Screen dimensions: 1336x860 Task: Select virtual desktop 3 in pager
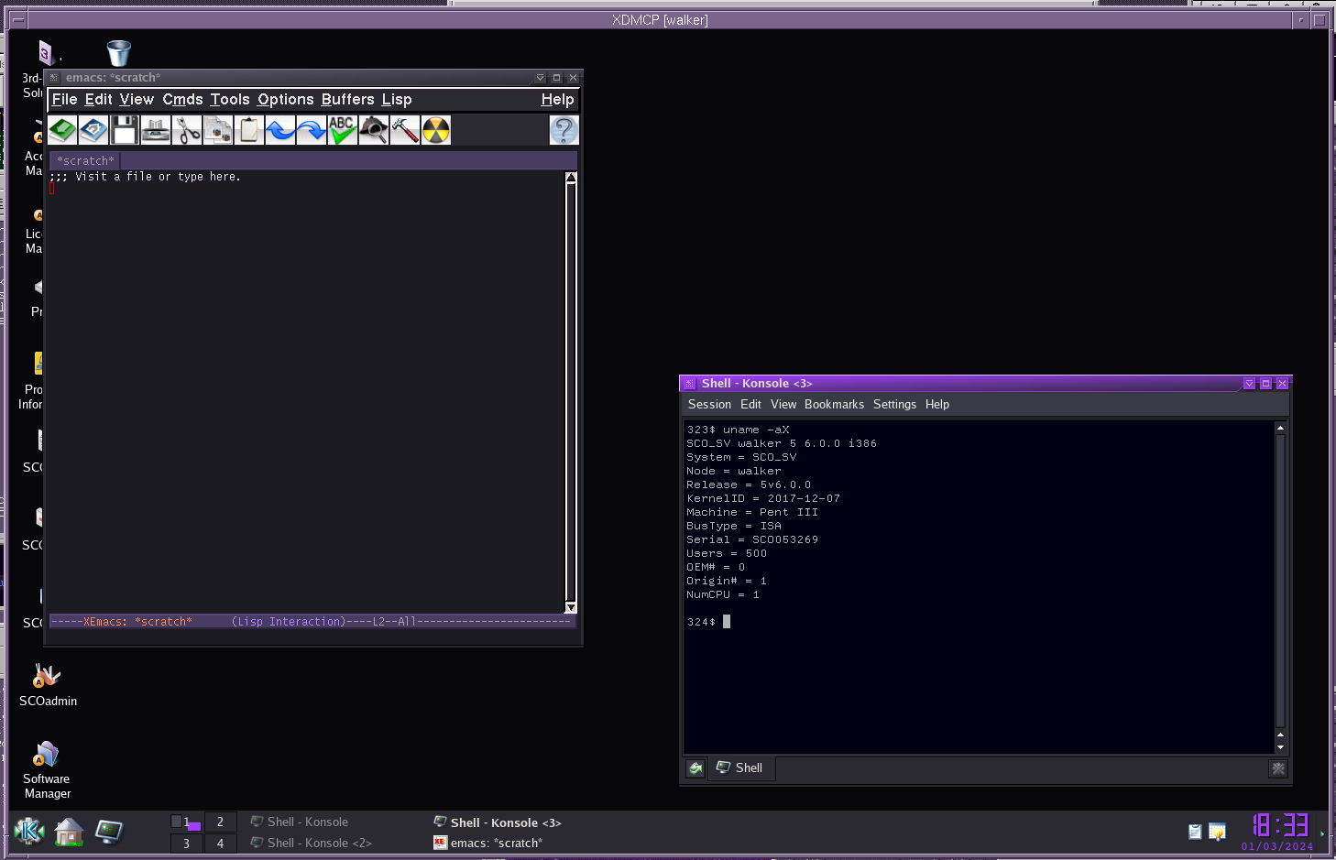pos(186,844)
